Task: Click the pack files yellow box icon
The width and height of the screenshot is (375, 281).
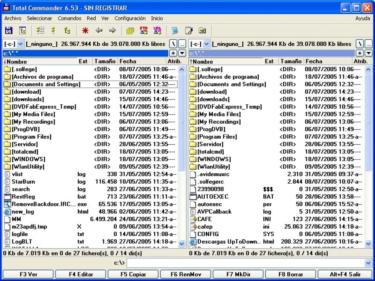Action: coord(130,31)
